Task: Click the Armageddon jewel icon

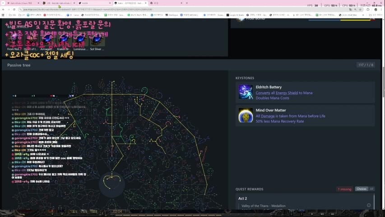Action: tap(47, 41)
